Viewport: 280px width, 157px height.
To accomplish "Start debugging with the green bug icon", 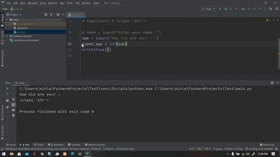I will (226, 9).
